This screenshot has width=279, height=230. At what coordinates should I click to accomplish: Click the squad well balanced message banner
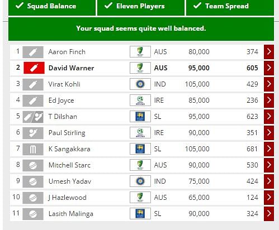click(141, 29)
